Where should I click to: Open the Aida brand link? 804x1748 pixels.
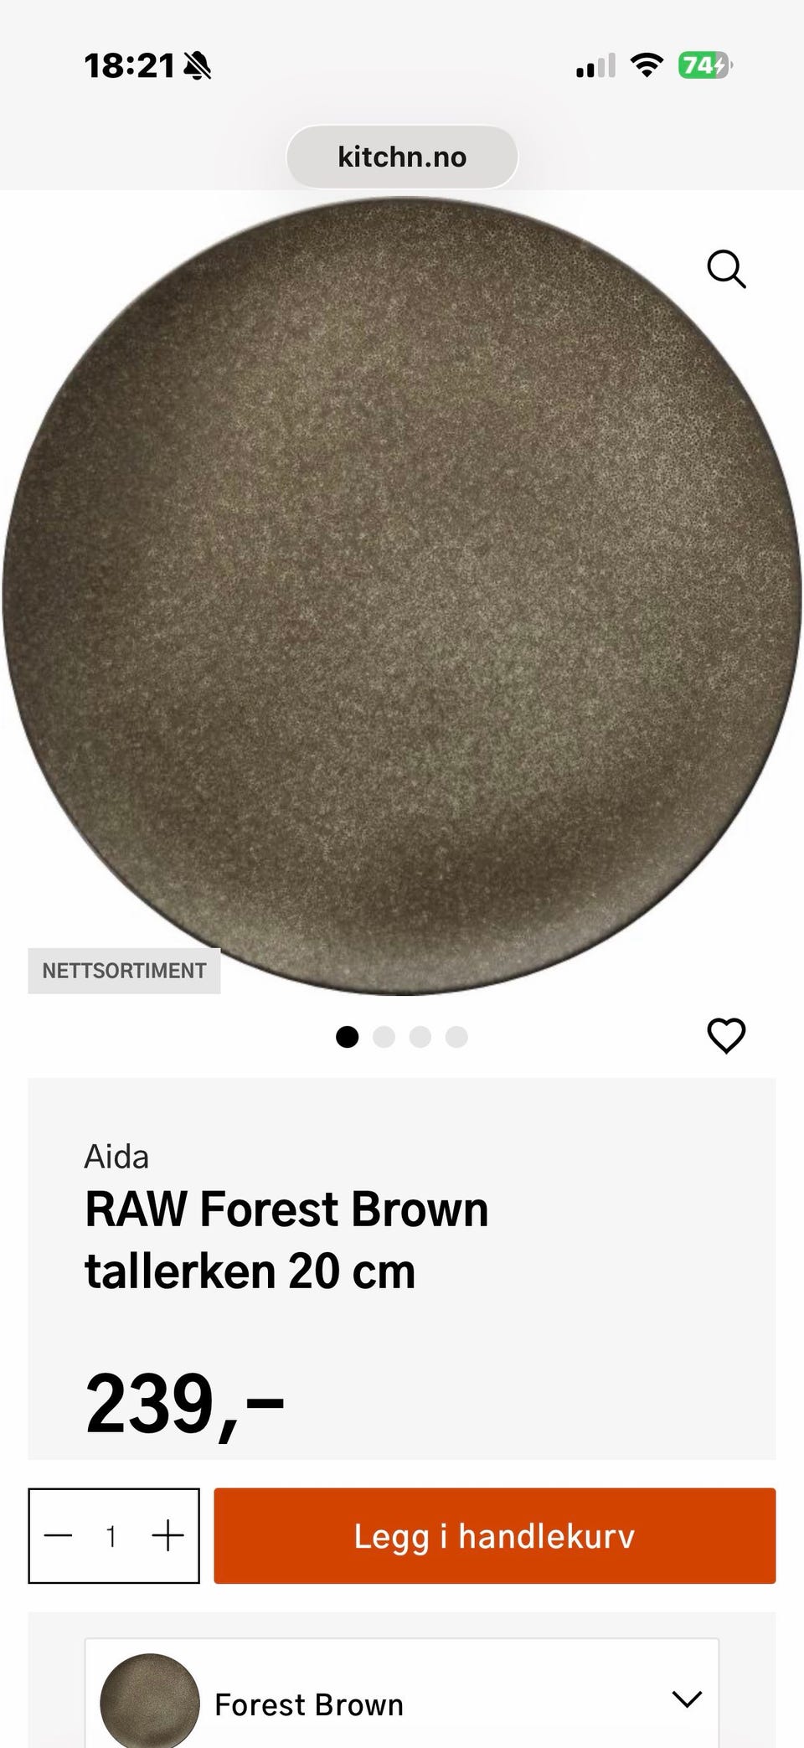pyautogui.click(x=116, y=1157)
